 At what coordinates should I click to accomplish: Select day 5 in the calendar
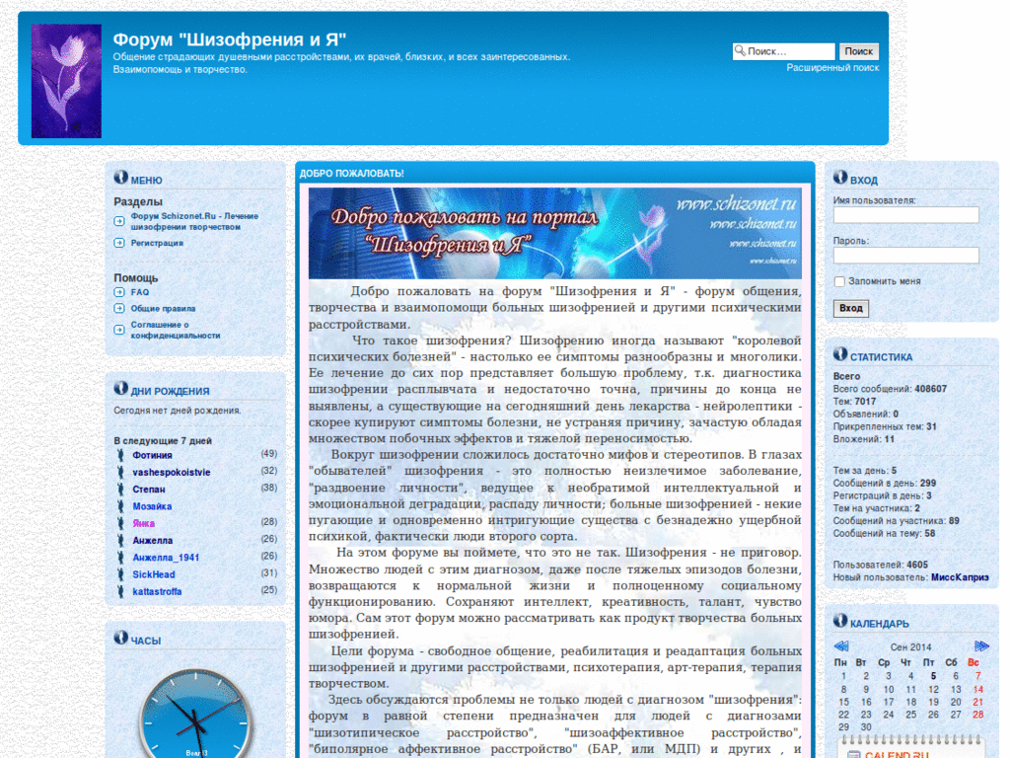click(933, 676)
